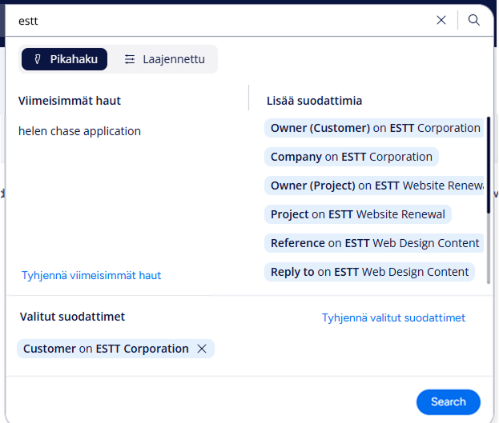The height and width of the screenshot is (423, 499).
Task: Add Project on ESTT Website Renewal filter
Action: pyautogui.click(x=357, y=214)
